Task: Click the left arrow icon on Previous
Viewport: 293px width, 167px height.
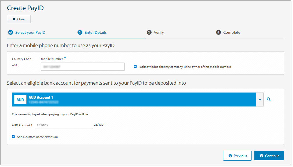Action: tap(230, 156)
